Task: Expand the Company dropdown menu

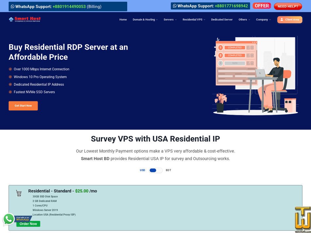Action: pyautogui.click(x=263, y=20)
